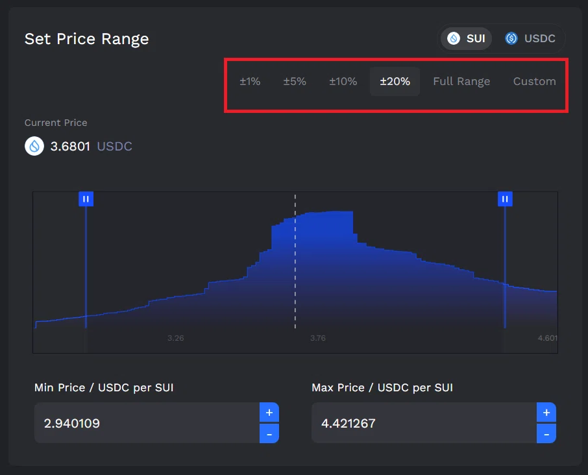Decrease Max Price with minus button

point(546,433)
